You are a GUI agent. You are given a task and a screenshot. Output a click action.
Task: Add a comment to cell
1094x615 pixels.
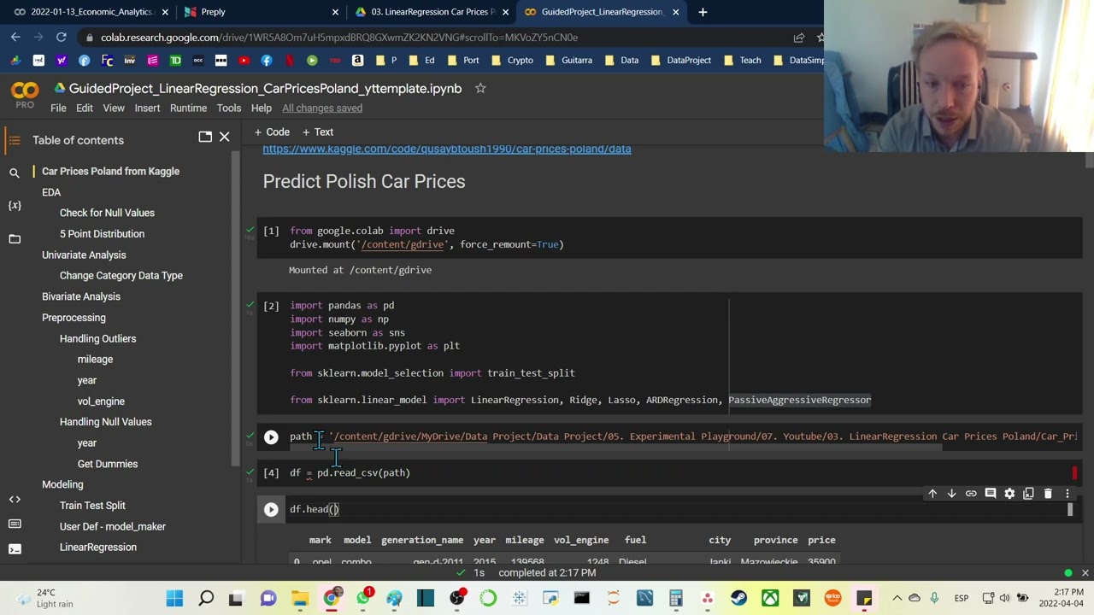click(991, 494)
